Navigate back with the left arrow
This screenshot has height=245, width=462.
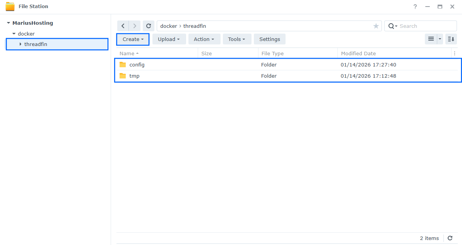click(123, 26)
